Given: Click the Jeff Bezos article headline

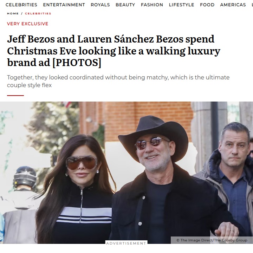Looking at the screenshot, I should [x=113, y=51].
